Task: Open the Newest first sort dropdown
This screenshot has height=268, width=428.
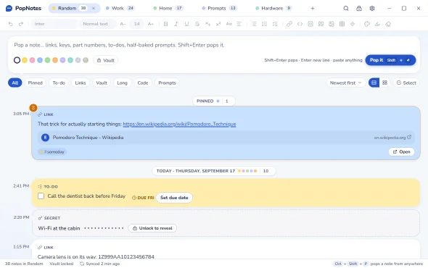Action: [345, 83]
